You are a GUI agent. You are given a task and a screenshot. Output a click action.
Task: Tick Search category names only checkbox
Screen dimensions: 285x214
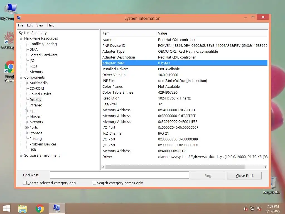pos(95,183)
